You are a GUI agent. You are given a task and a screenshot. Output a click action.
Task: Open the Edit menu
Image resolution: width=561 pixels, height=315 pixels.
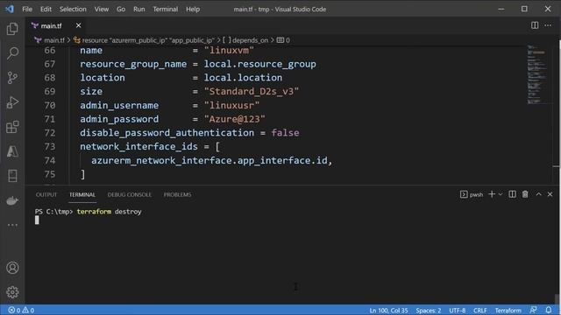[x=46, y=9]
